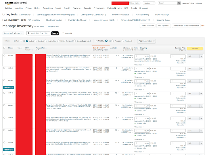Screen dimensions: 207x155
Task: Close the FEEDBACK tag on the red spatula set row
Action: 13,150
